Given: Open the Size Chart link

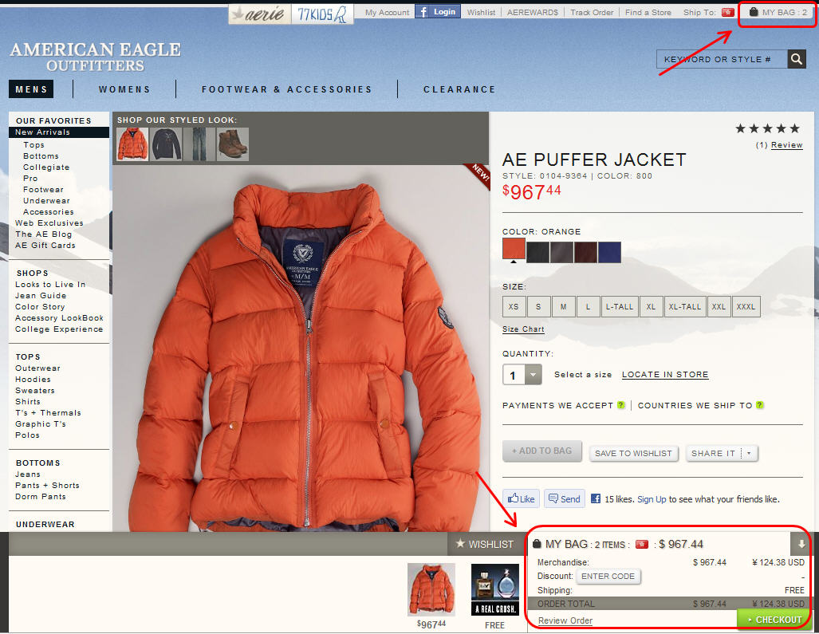Looking at the screenshot, I should [x=523, y=329].
